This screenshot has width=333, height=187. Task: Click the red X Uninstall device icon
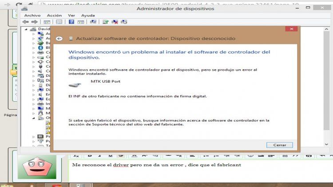pyautogui.click(x=115, y=22)
